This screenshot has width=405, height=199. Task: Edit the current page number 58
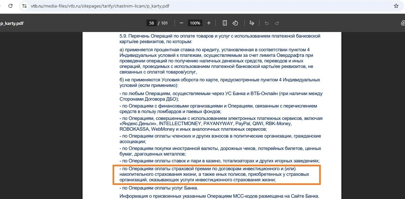pyautogui.click(x=151, y=23)
